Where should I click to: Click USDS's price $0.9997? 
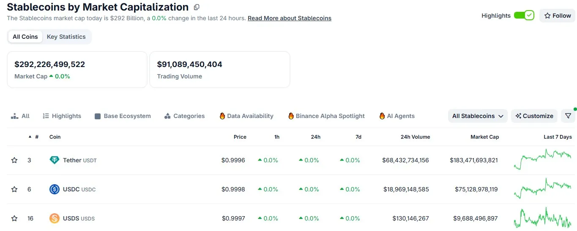[233, 218]
